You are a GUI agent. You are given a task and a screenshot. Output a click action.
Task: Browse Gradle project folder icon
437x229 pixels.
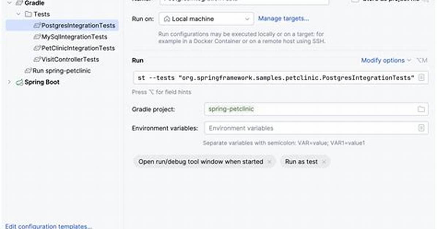pos(421,109)
